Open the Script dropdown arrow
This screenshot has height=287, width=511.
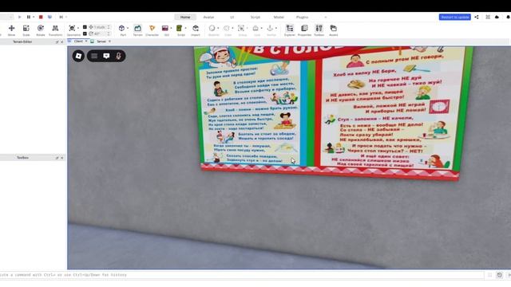click(185, 29)
